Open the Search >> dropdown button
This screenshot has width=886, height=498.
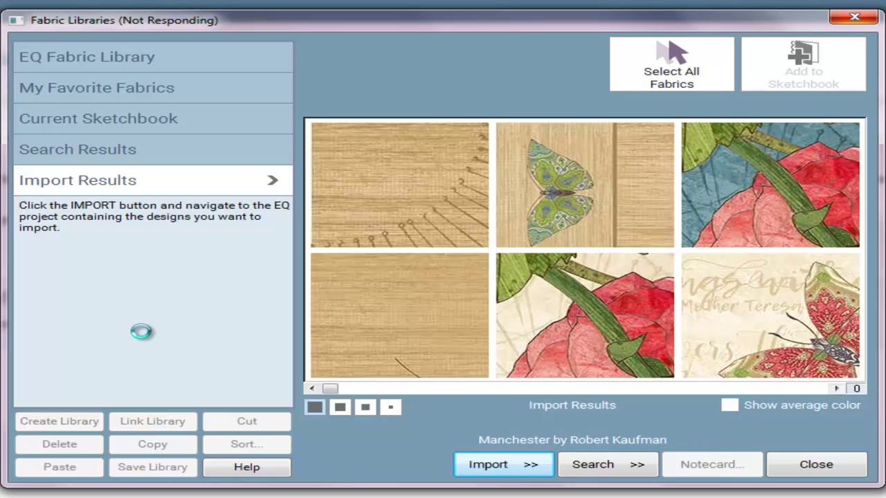(608, 464)
